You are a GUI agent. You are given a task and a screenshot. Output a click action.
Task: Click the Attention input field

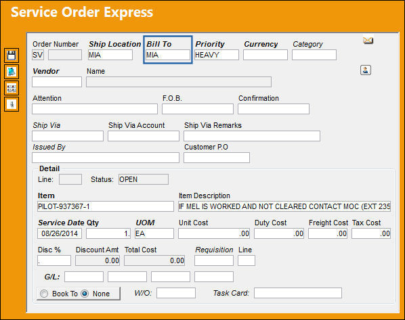pos(95,109)
